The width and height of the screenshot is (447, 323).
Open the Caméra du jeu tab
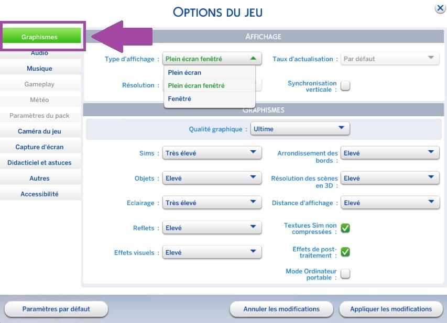[x=40, y=131]
